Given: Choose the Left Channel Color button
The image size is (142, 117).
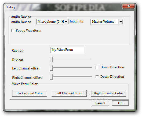Looking at the screenshot, I should pyautogui.click(x=69, y=93).
